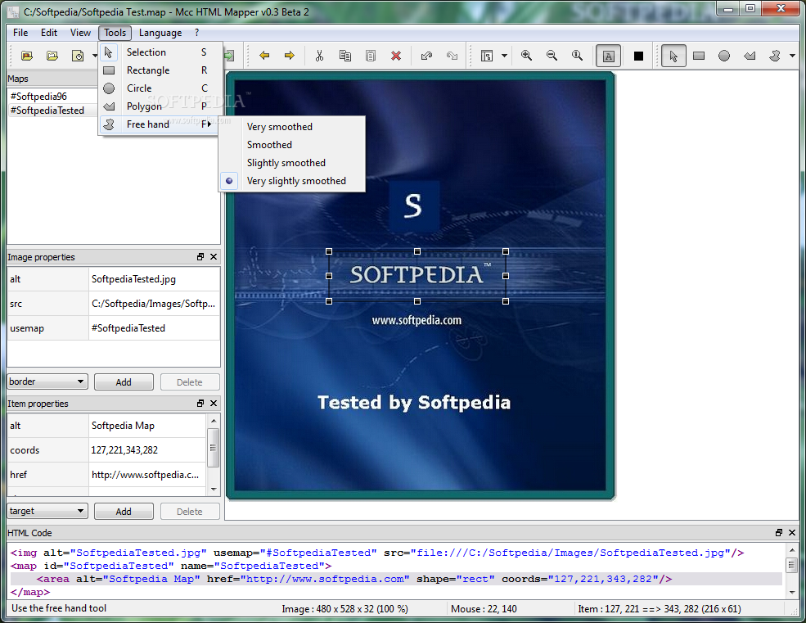The image size is (806, 623).
Task: Select Smoothed option
Action: click(x=292, y=145)
